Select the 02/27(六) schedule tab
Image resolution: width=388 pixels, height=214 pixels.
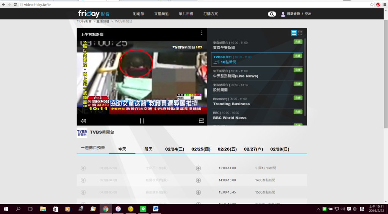point(253,149)
